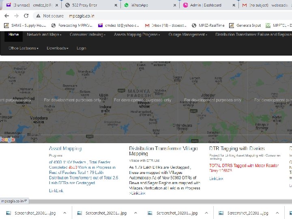Open second Screenshot_2020 download item
This screenshot has width=292, height=219.
[102, 213]
